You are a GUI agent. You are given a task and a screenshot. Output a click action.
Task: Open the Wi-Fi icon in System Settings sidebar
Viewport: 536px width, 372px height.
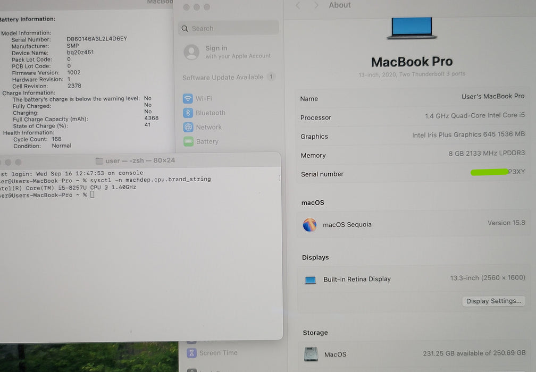(188, 99)
